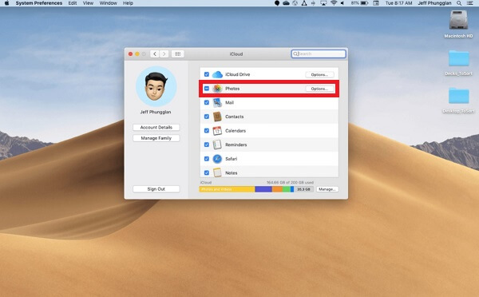
Task: Click the "Calendars" row label
Action: point(236,131)
